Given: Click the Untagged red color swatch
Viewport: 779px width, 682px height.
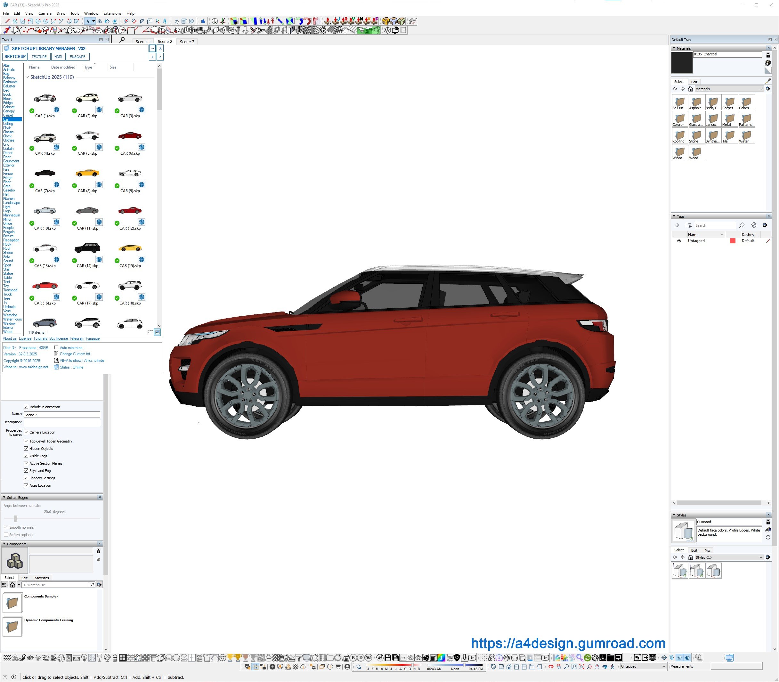Looking at the screenshot, I should [732, 241].
